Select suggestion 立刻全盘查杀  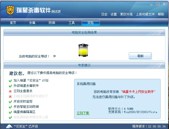[x=23, y=91]
